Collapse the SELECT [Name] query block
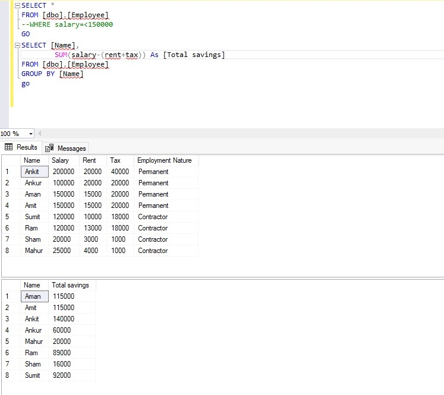The height and width of the screenshot is (395, 444). tap(17, 45)
